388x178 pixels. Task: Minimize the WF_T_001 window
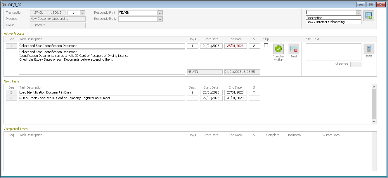coord(361,5)
